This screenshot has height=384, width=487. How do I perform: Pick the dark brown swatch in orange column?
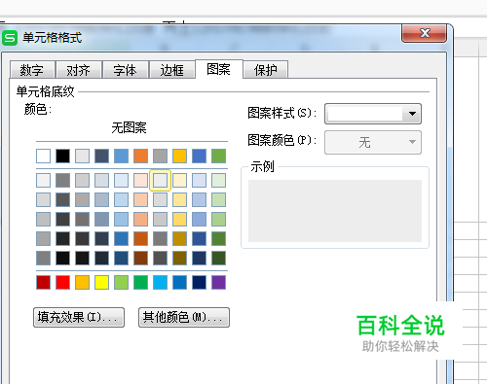tap(140, 259)
